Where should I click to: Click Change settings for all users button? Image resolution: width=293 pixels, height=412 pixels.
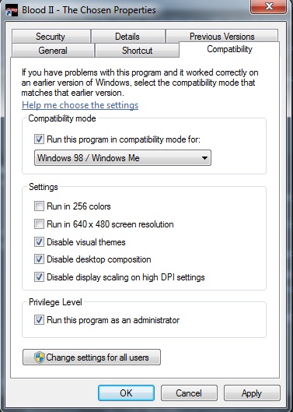click(92, 357)
